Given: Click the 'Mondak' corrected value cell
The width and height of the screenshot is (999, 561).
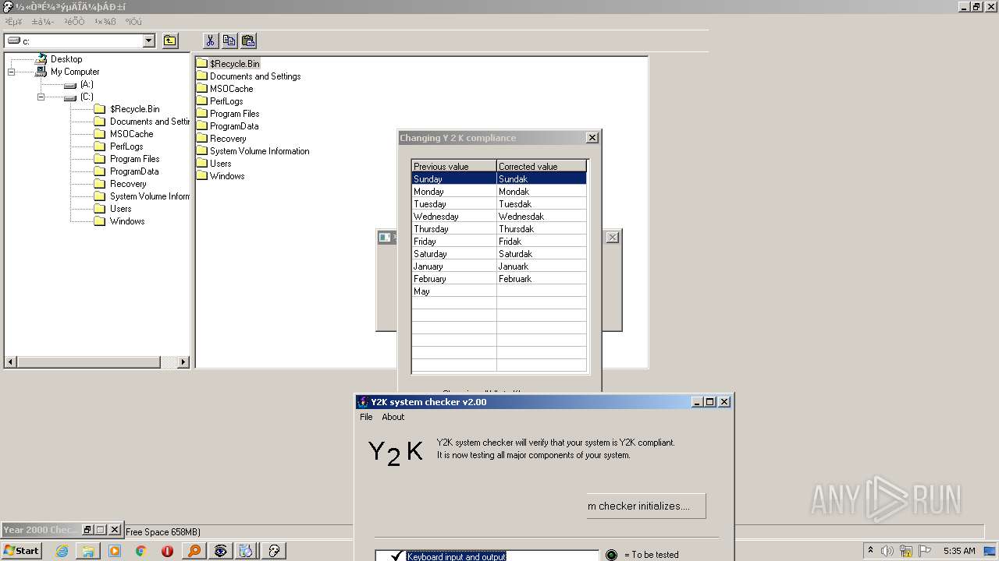Looking at the screenshot, I should [x=542, y=191].
